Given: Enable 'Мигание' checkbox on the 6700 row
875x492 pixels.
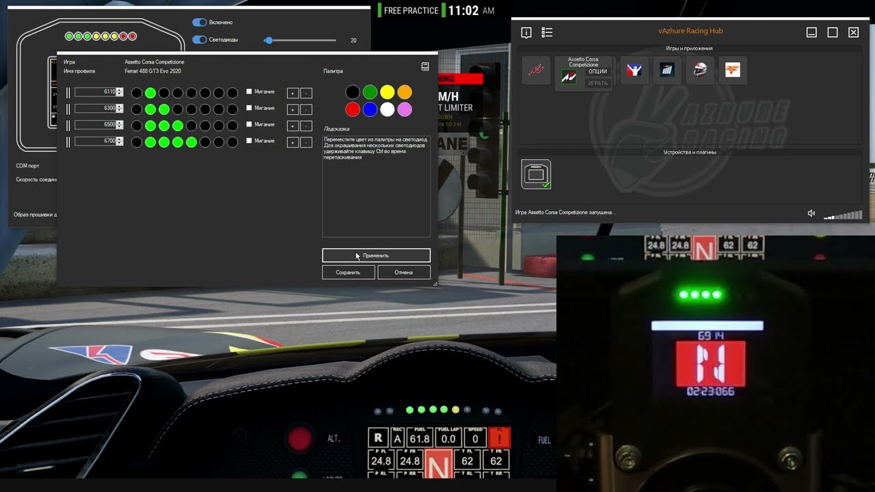Looking at the screenshot, I should pos(249,141).
